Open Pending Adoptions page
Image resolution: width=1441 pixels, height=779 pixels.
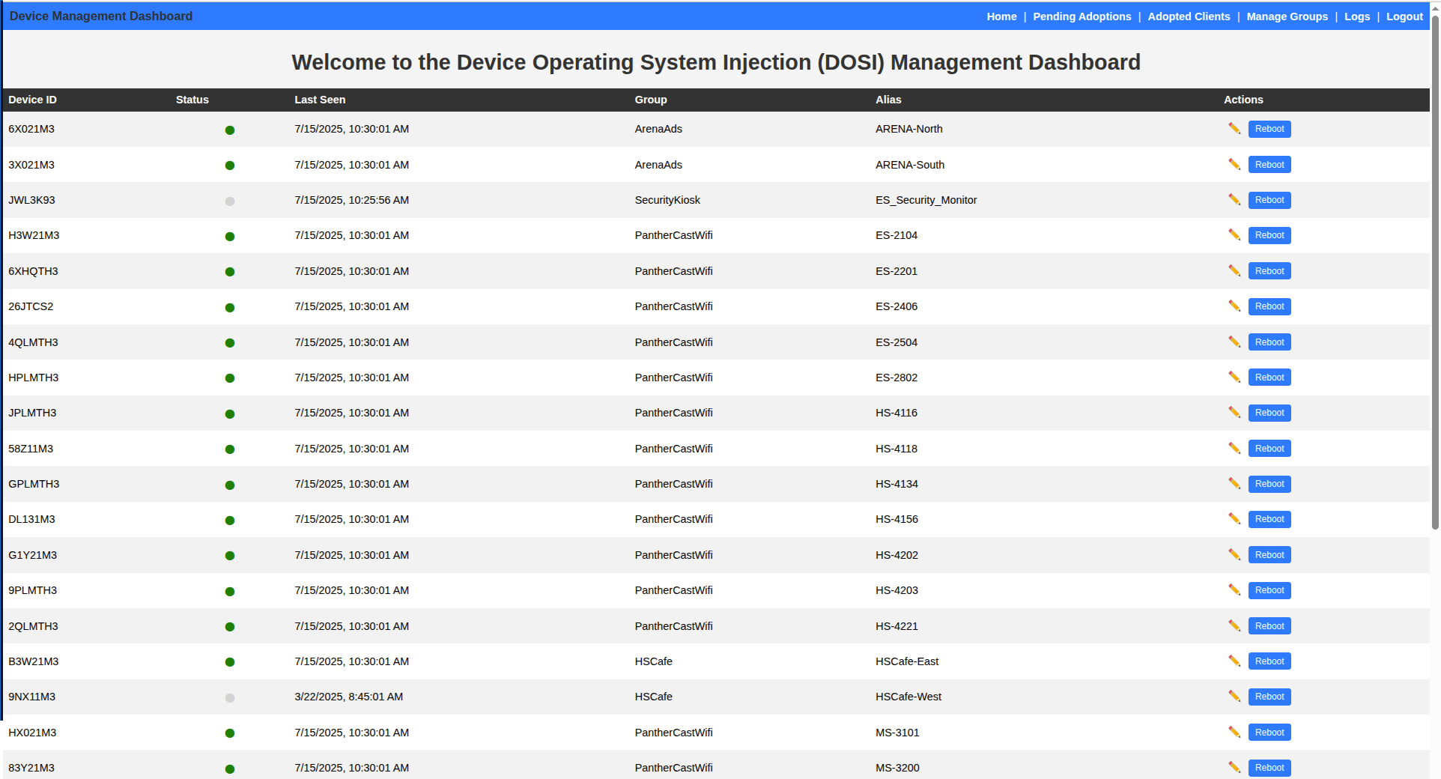click(1081, 16)
